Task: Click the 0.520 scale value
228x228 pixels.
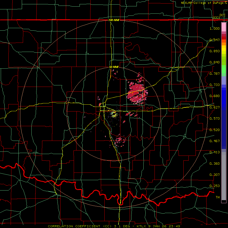Action: pos(215,130)
